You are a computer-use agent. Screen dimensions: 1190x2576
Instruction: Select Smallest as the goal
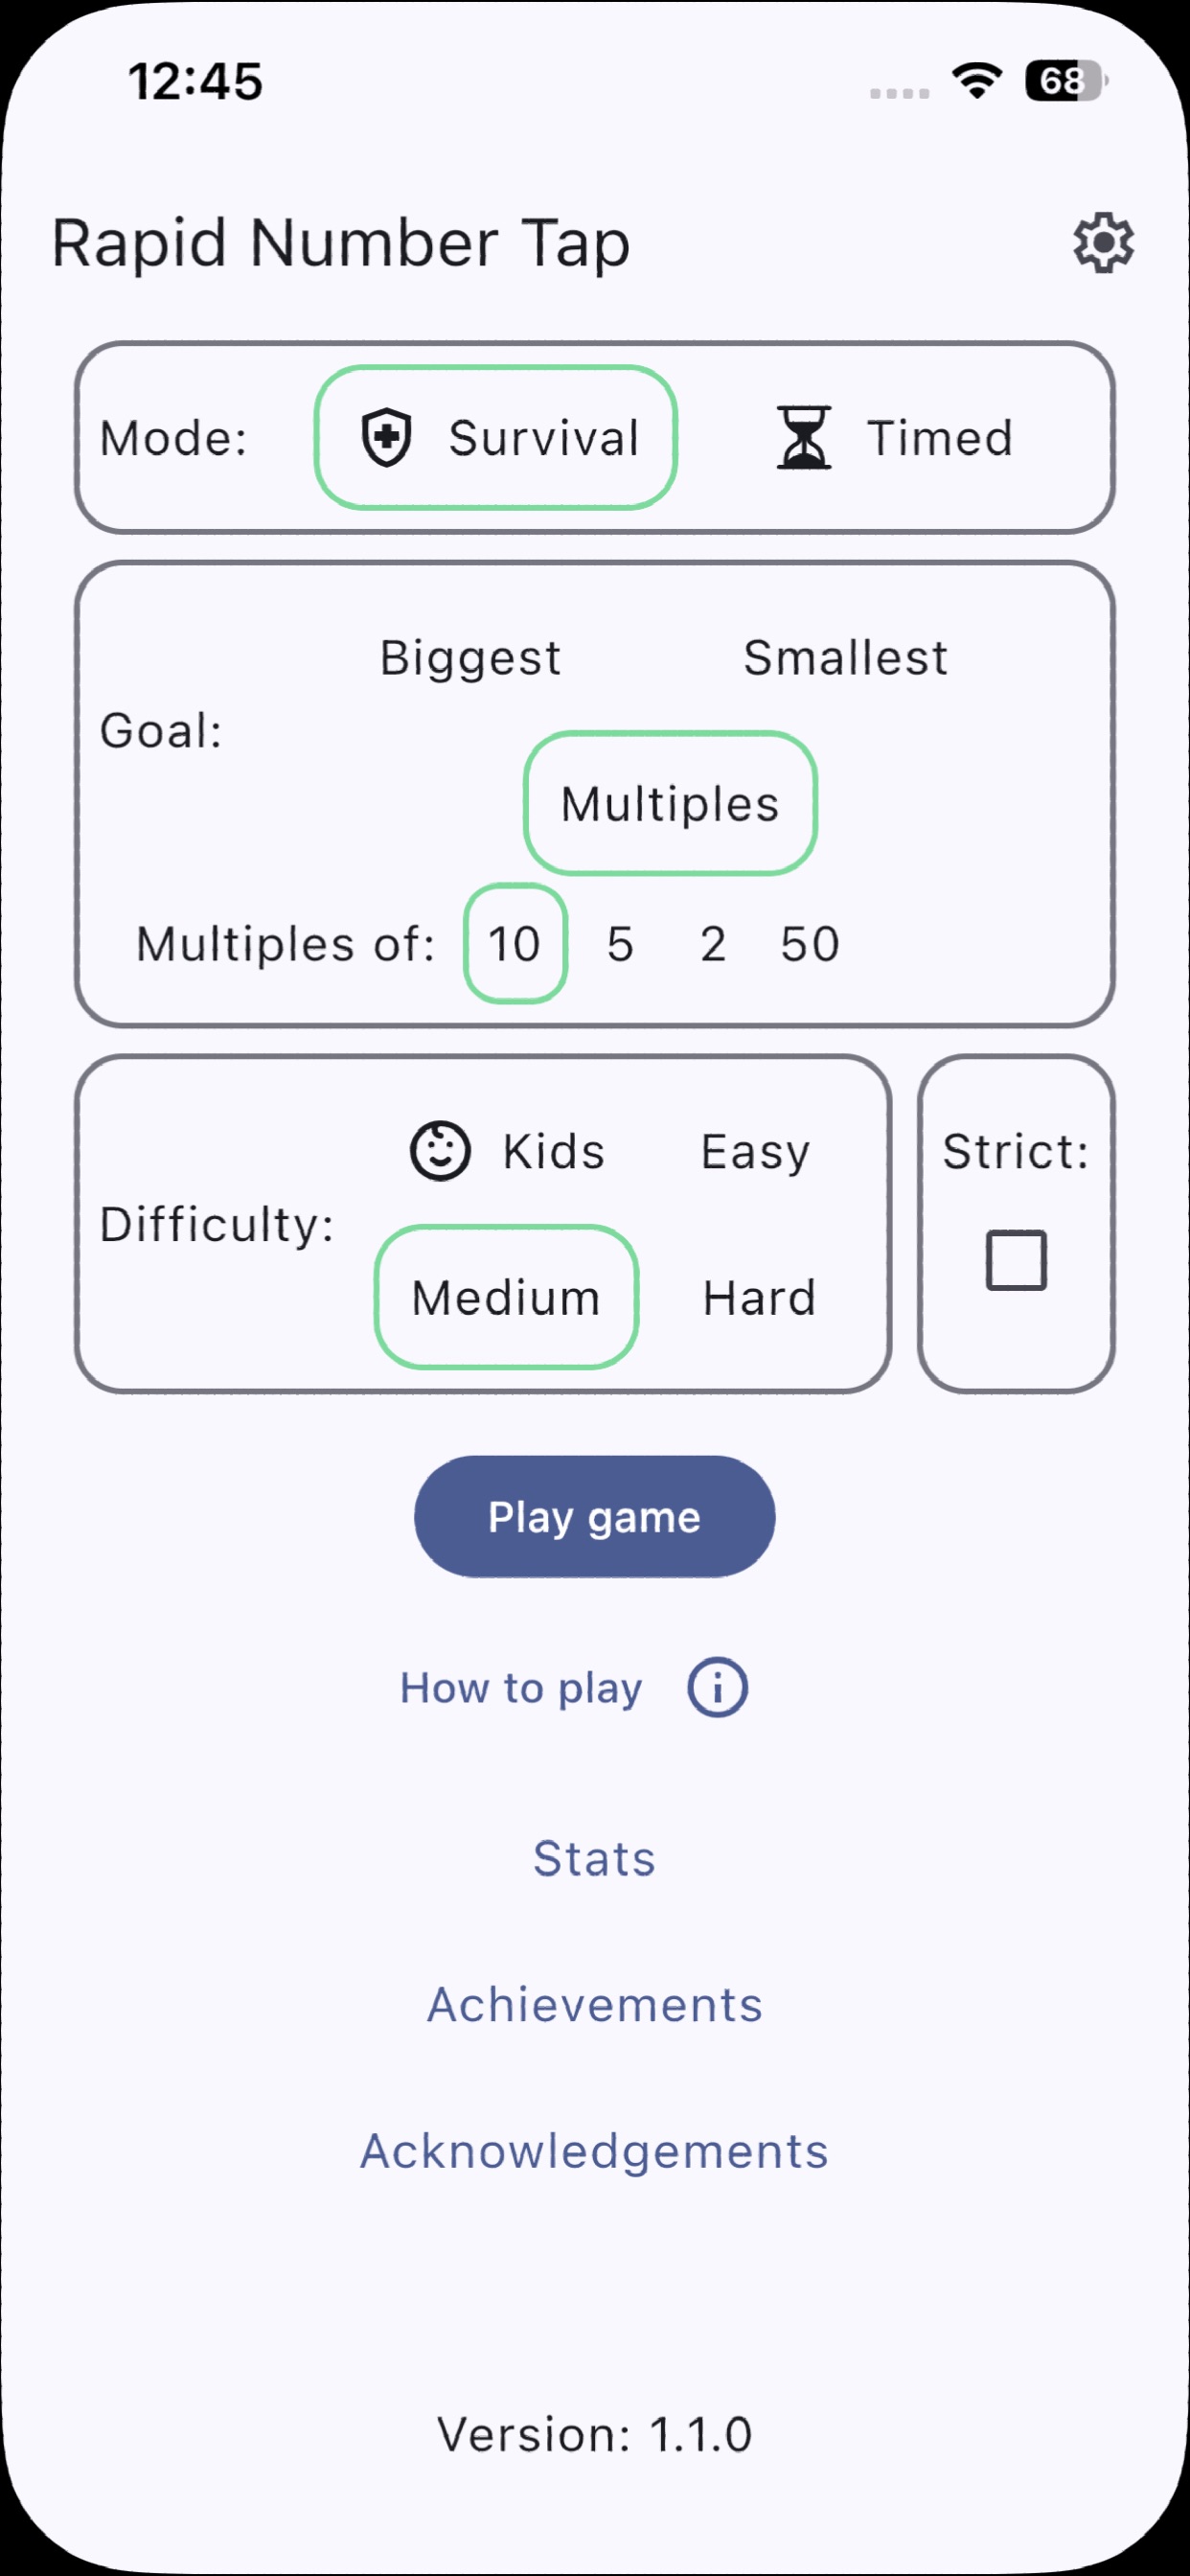point(845,657)
